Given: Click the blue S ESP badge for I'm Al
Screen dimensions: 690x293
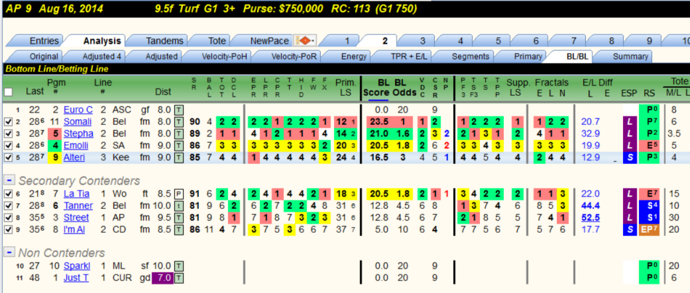Looking at the screenshot, I should 628,230.
